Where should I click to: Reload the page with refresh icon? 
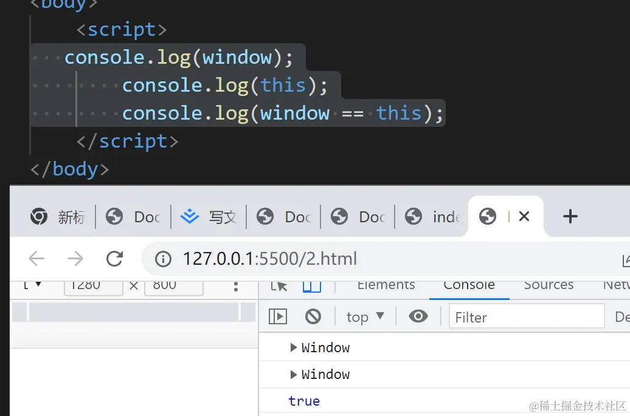114,259
